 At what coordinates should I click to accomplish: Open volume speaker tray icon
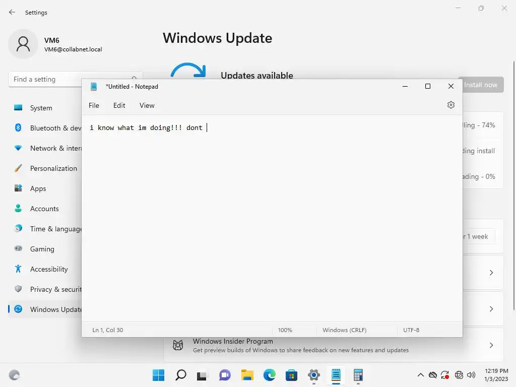471,375
